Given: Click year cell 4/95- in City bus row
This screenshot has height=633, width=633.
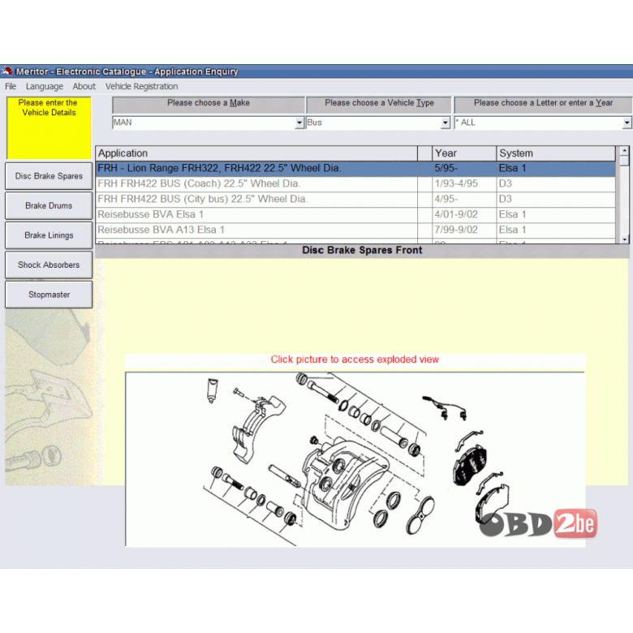Looking at the screenshot, I should [464, 199].
